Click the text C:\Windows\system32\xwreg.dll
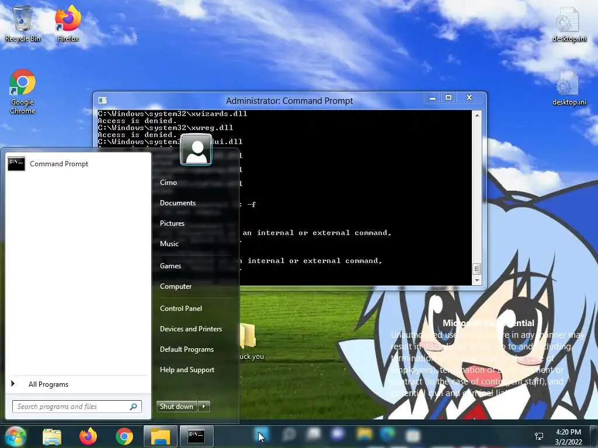 point(165,128)
